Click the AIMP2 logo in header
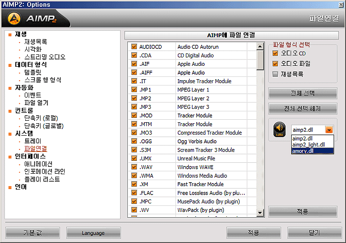The height and width of the screenshot is (243, 346). pyautogui.click(x=32, y=18)
